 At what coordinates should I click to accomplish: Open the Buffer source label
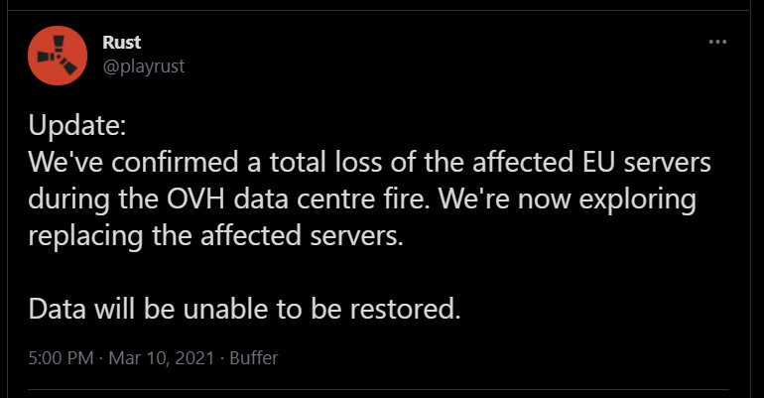pos(253,358)
